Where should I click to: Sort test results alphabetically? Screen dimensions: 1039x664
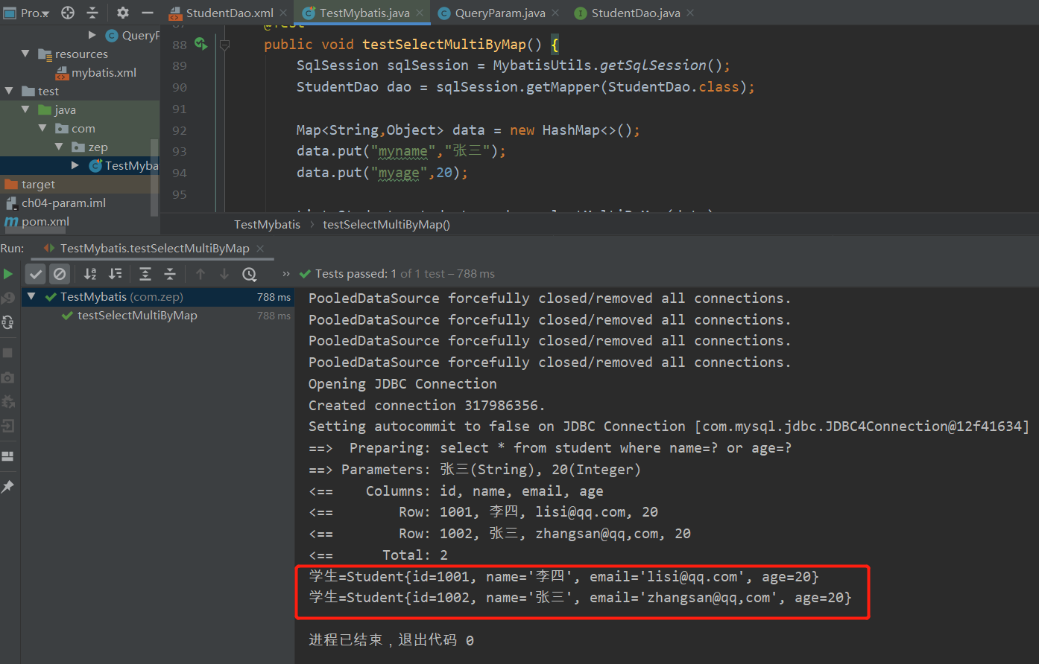click(x=90, y=274)
